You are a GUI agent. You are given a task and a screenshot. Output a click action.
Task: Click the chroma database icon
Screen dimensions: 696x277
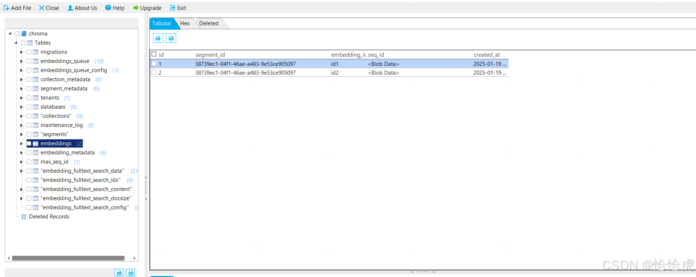[x=24, y=34]
